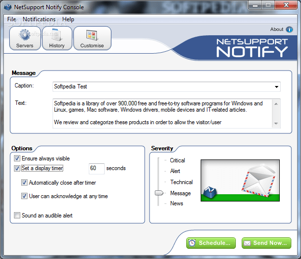Open the Notifications menu
This screenshot has height=259, width=301.
(39, 19)
